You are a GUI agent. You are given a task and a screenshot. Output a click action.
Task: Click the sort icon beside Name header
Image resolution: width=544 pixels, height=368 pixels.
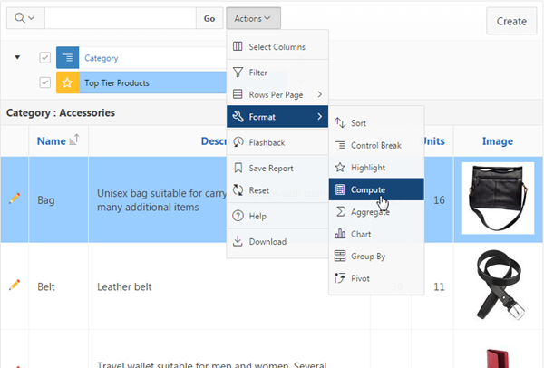tap(74, 140)
